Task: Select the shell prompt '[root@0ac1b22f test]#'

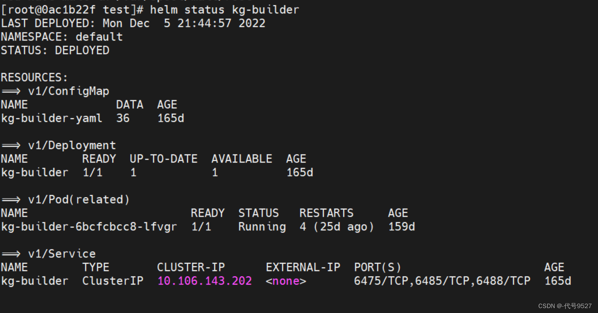Action: [72, 10]
